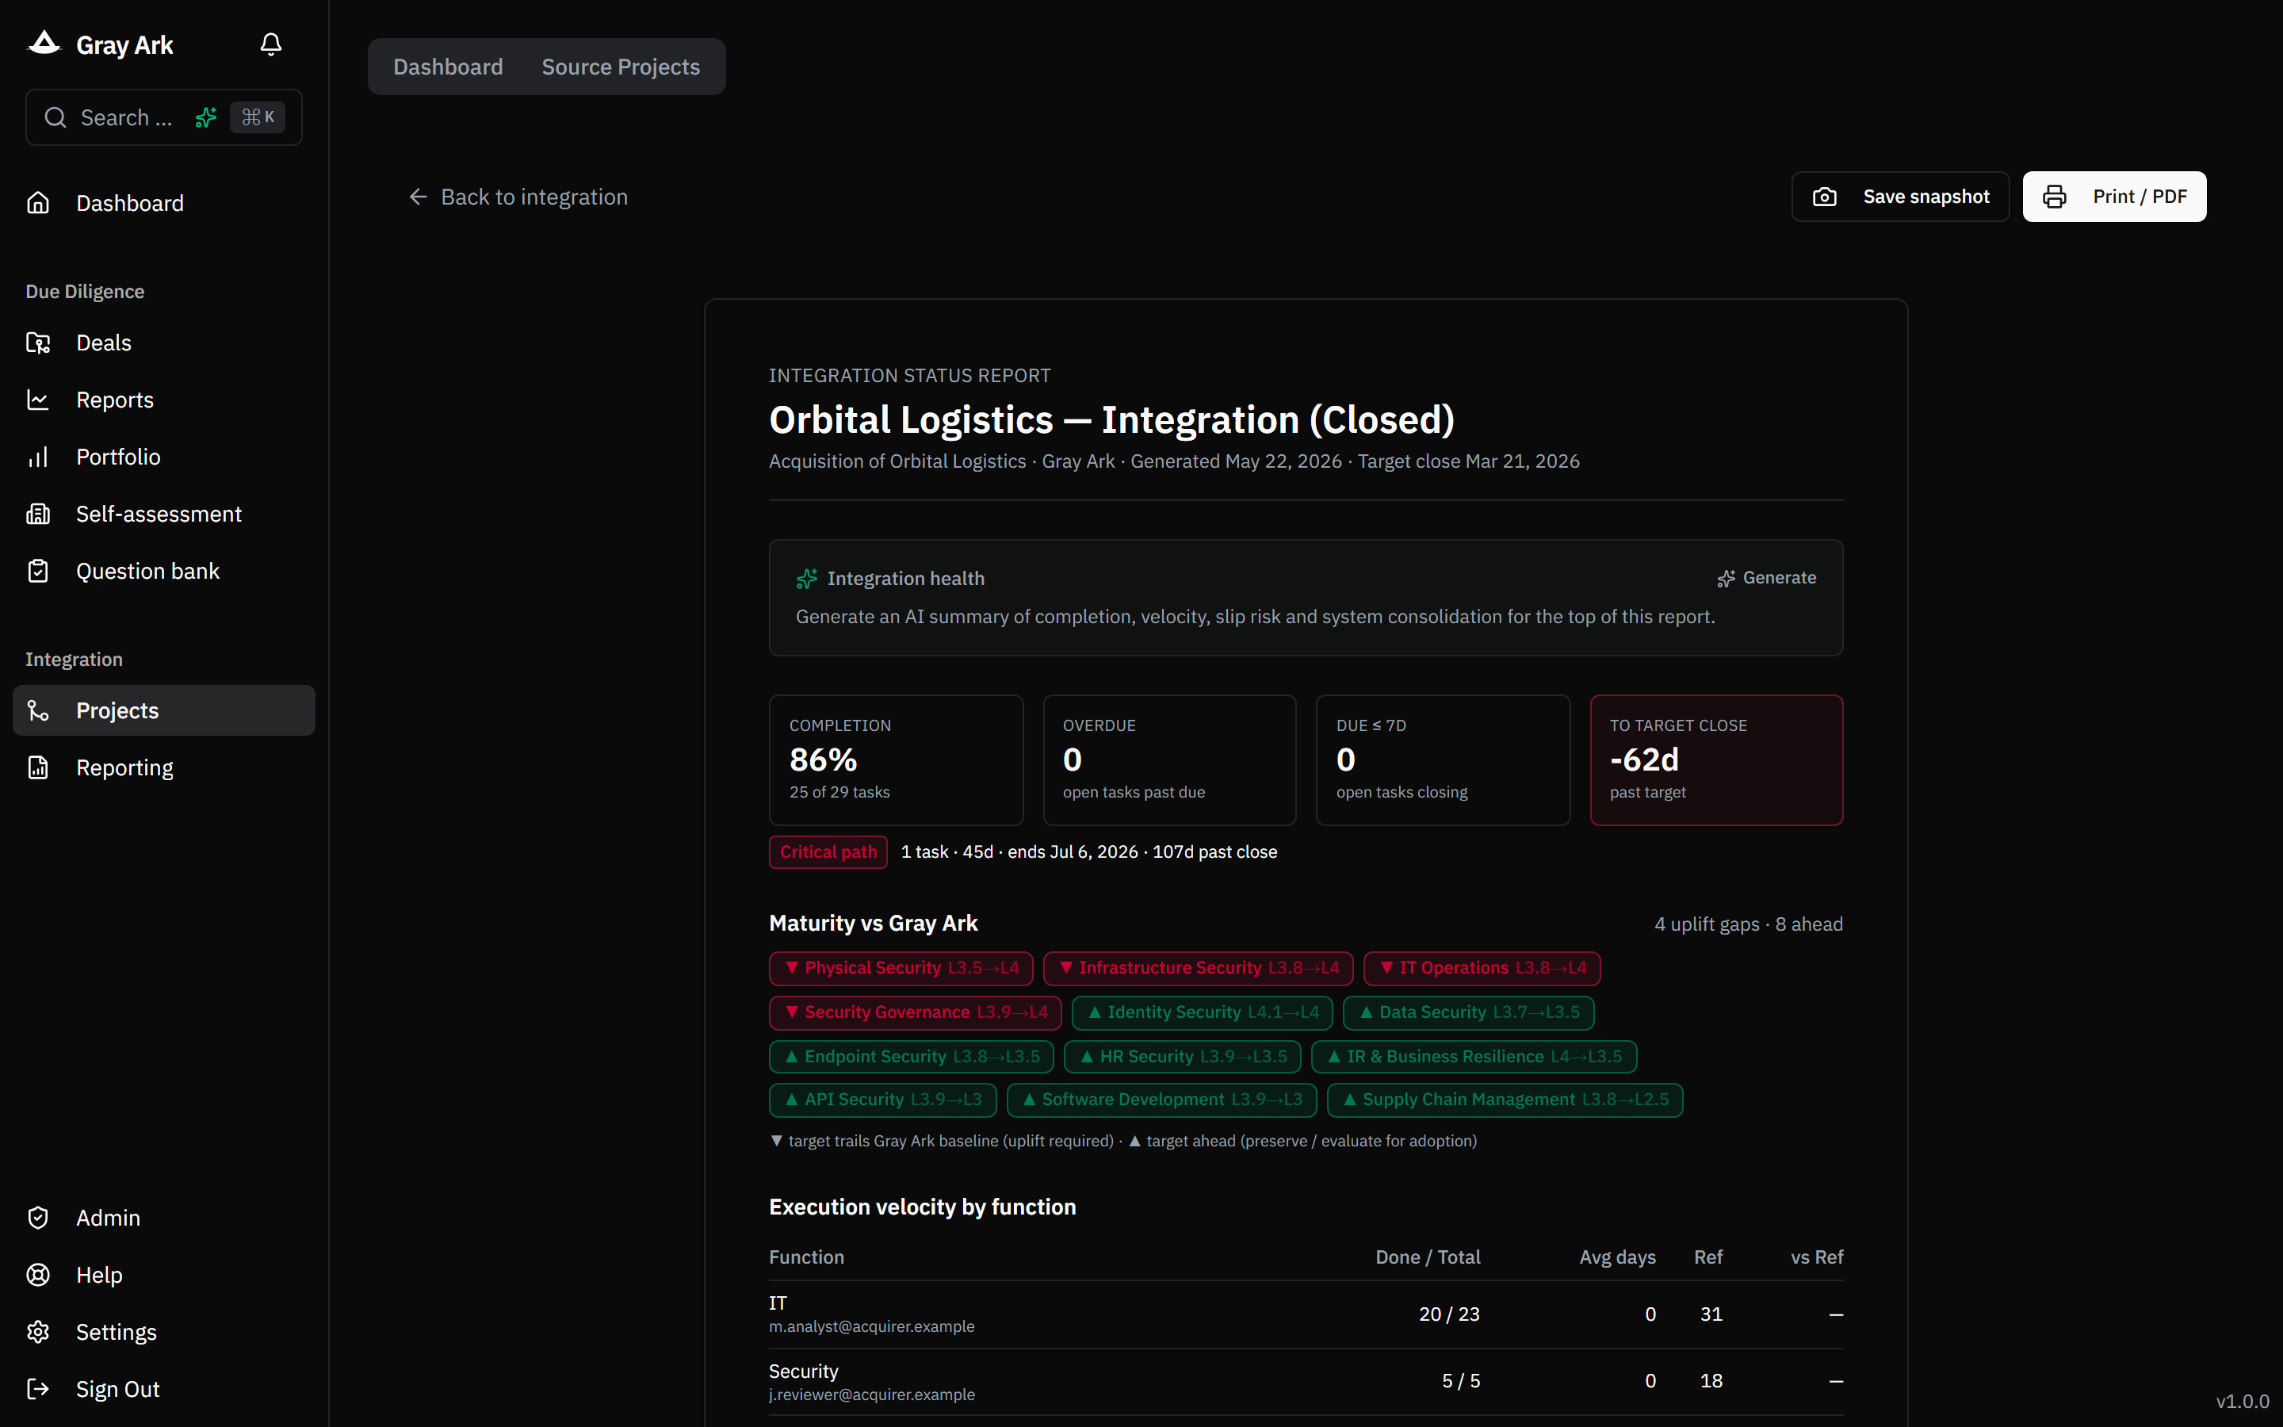Click the Security Governance chip
This screenshot has width=2283, height=1427.
tap(915, 1012)
